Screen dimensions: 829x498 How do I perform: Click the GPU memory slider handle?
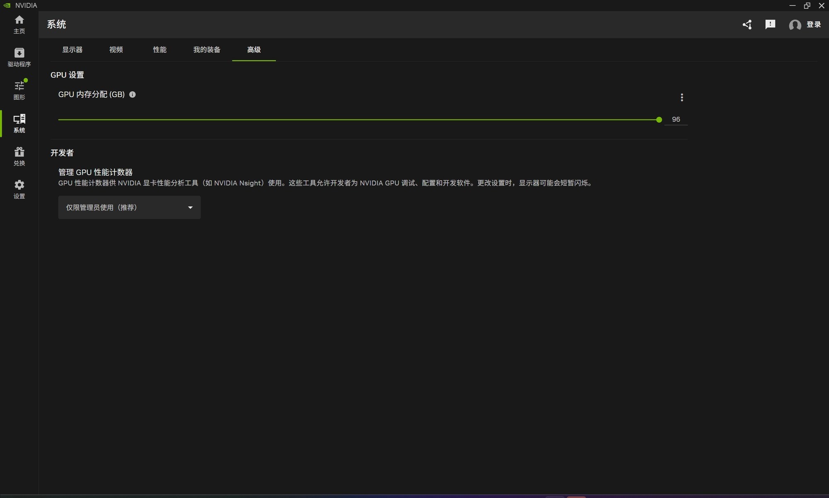(x=659, y=120)
